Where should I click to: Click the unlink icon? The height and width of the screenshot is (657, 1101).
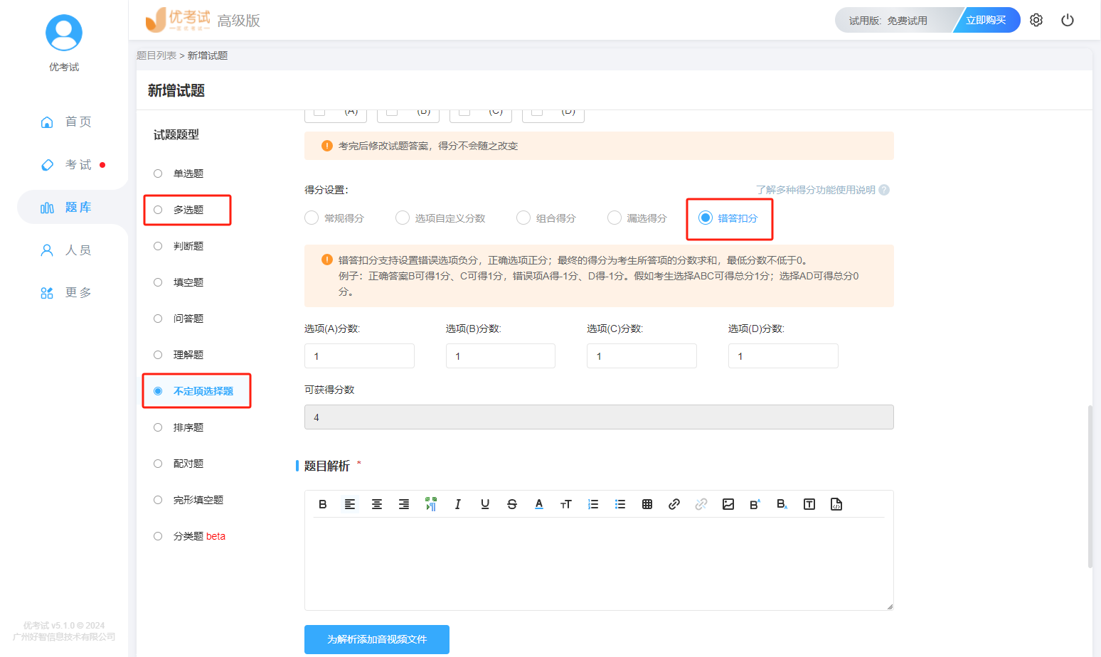[x=701, y=504]
